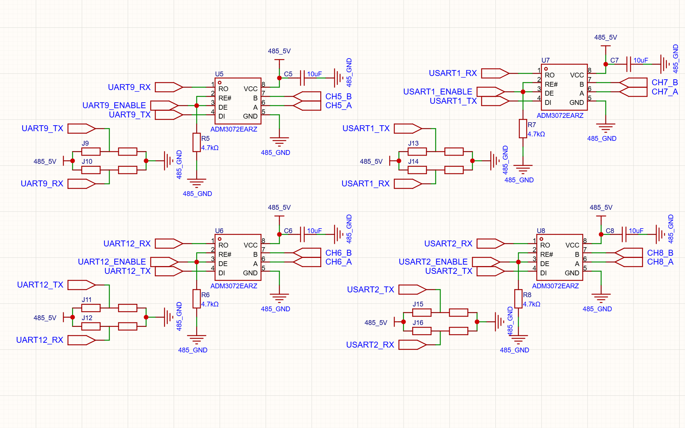Click the U6 chip body
Viewport: 685px width, 428px height.
[x=238, y=258]
